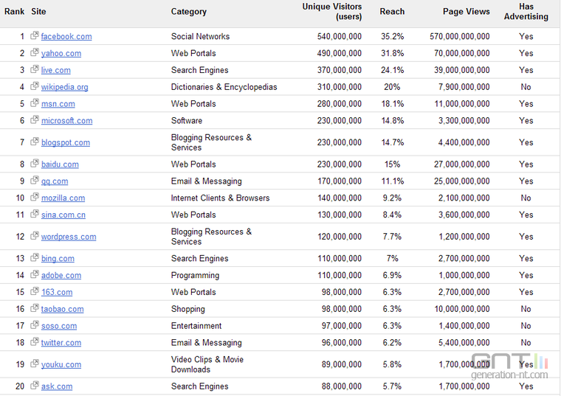561x396 pixels.
Task: Click the external-link icon beside facebook.com
Action: tap(35, 35)
